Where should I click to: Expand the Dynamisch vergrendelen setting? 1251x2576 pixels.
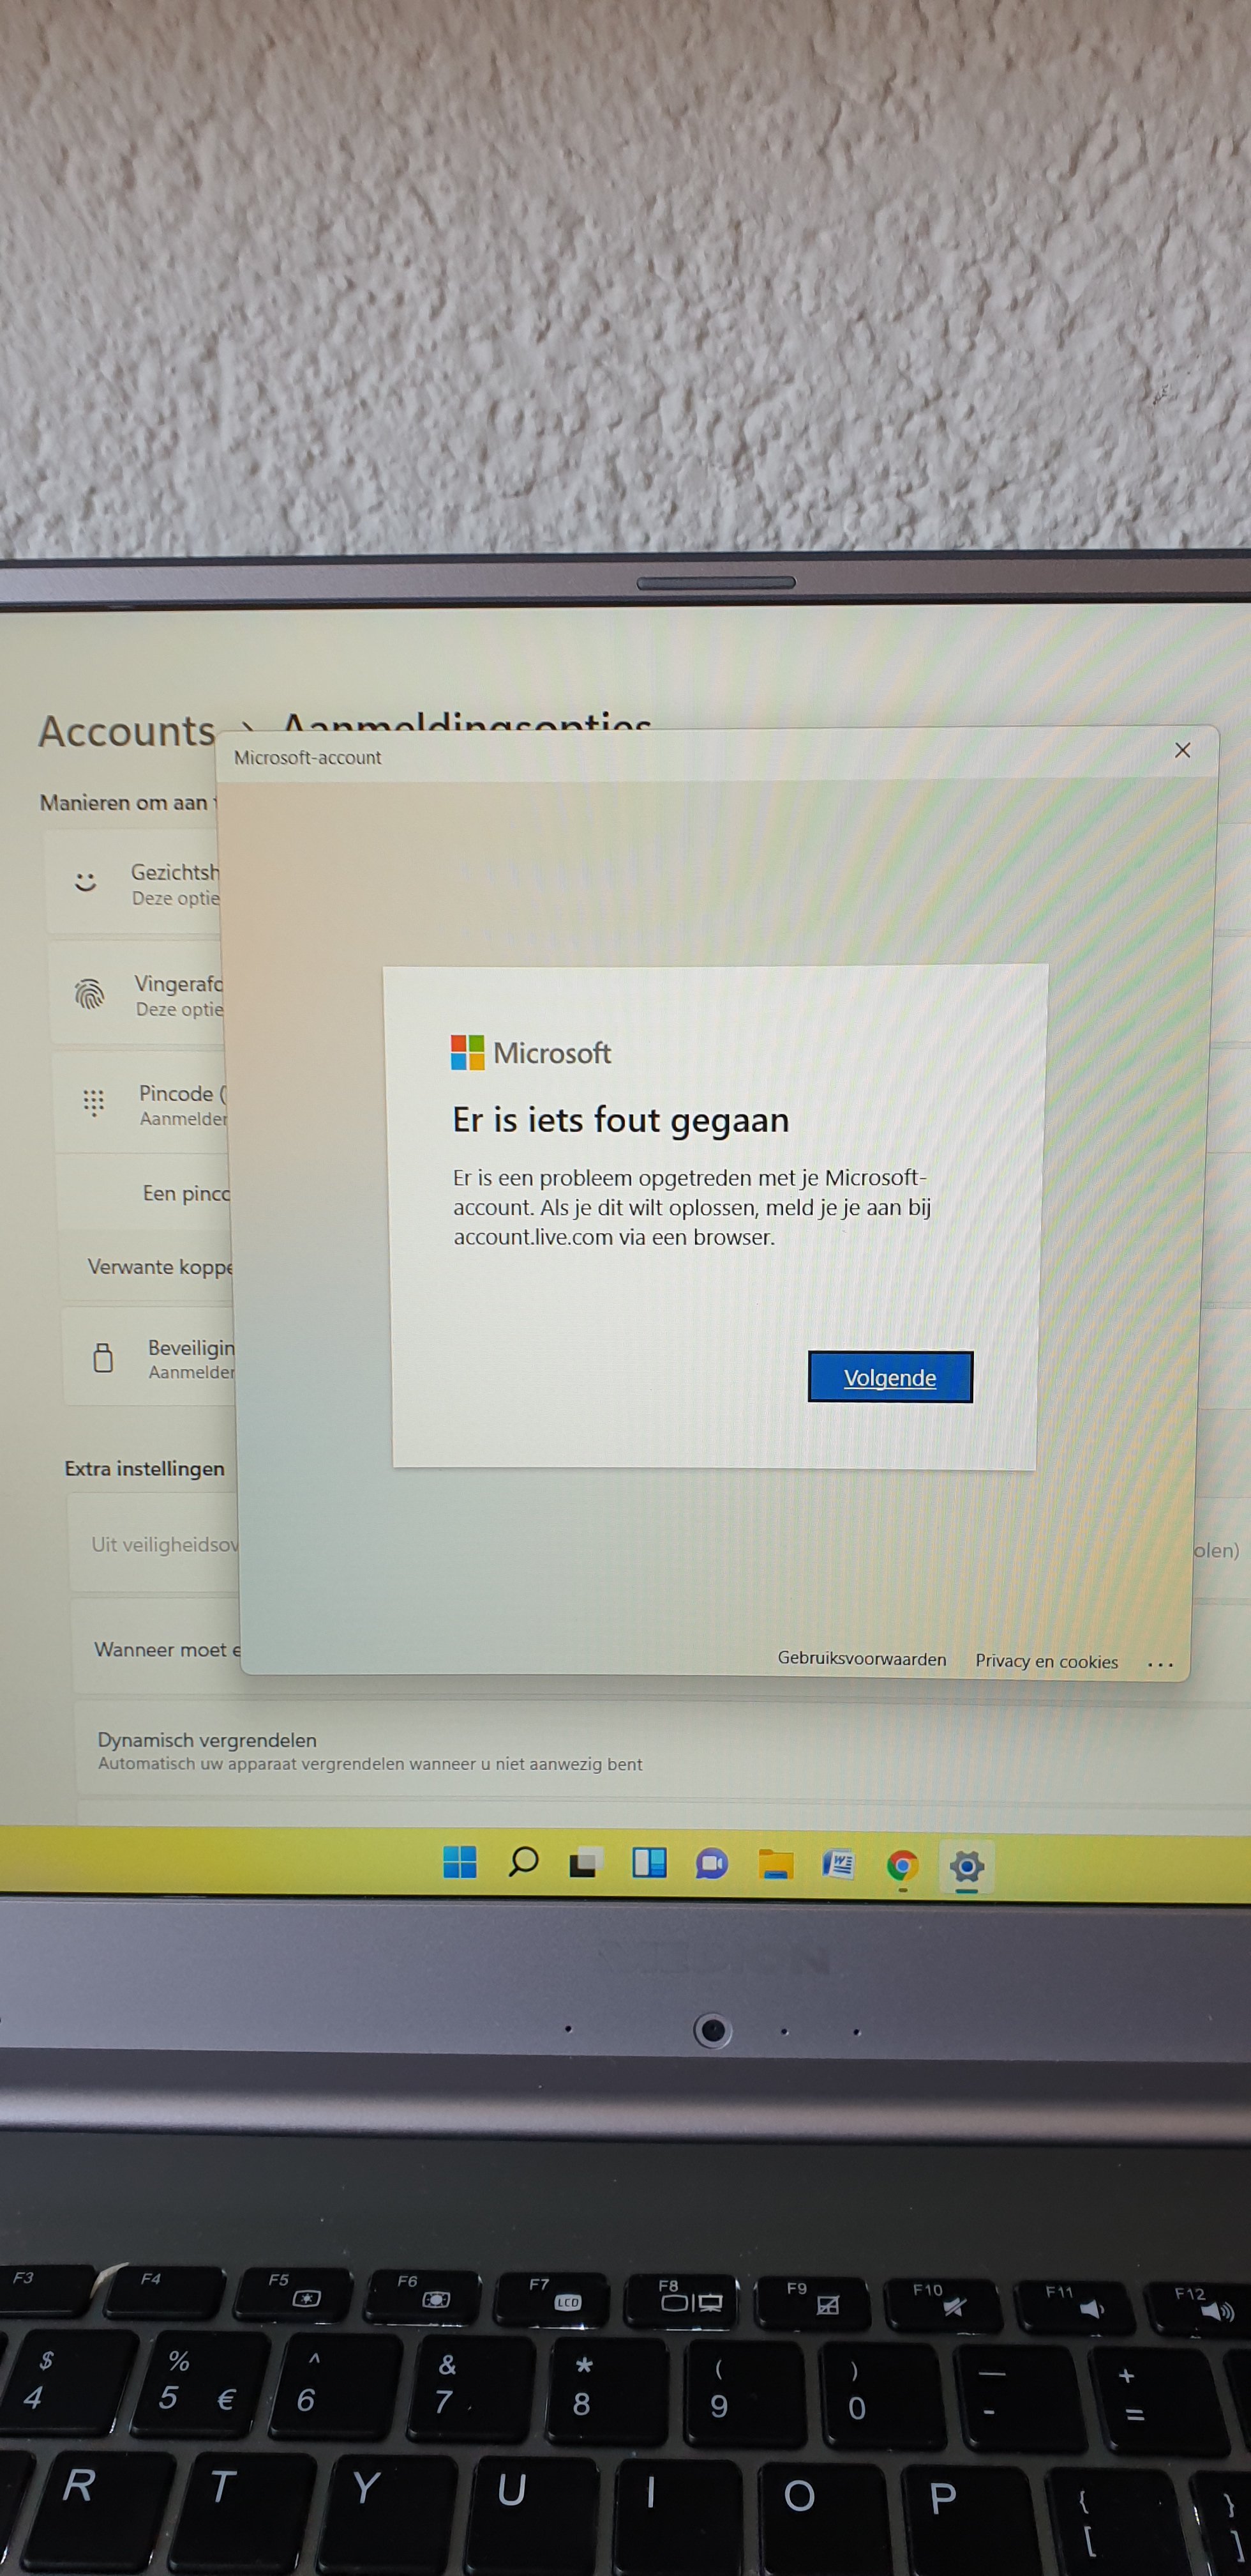(663, 1750)
